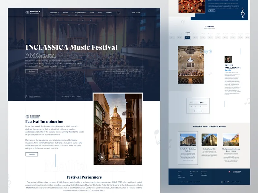Viewport: 258px width, 193px height.
Task: Select Day 6 in the calendar
Action: pos(210,38)
